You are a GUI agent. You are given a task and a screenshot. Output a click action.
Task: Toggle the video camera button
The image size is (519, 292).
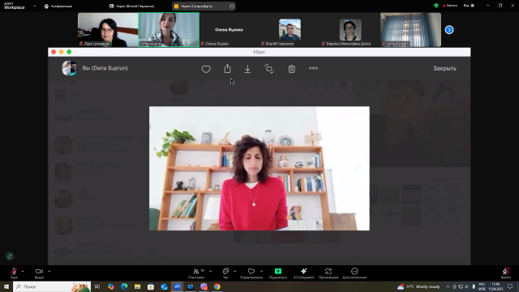(x=39, y=273)
